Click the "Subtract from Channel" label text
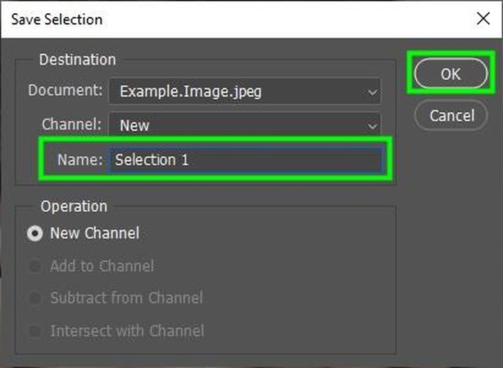 126,298
